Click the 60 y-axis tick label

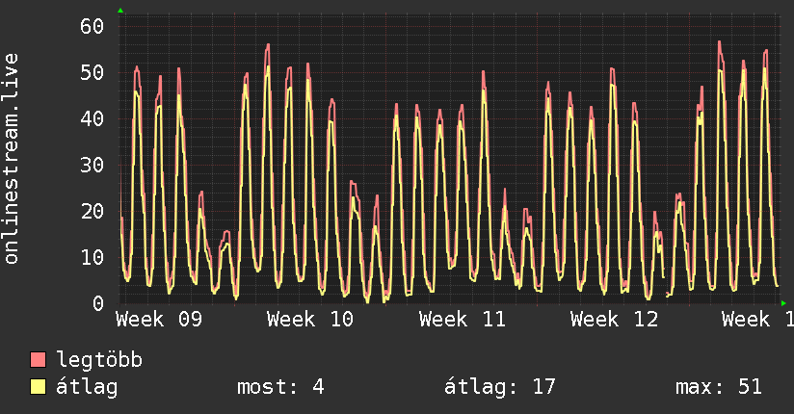coord(93,26)
